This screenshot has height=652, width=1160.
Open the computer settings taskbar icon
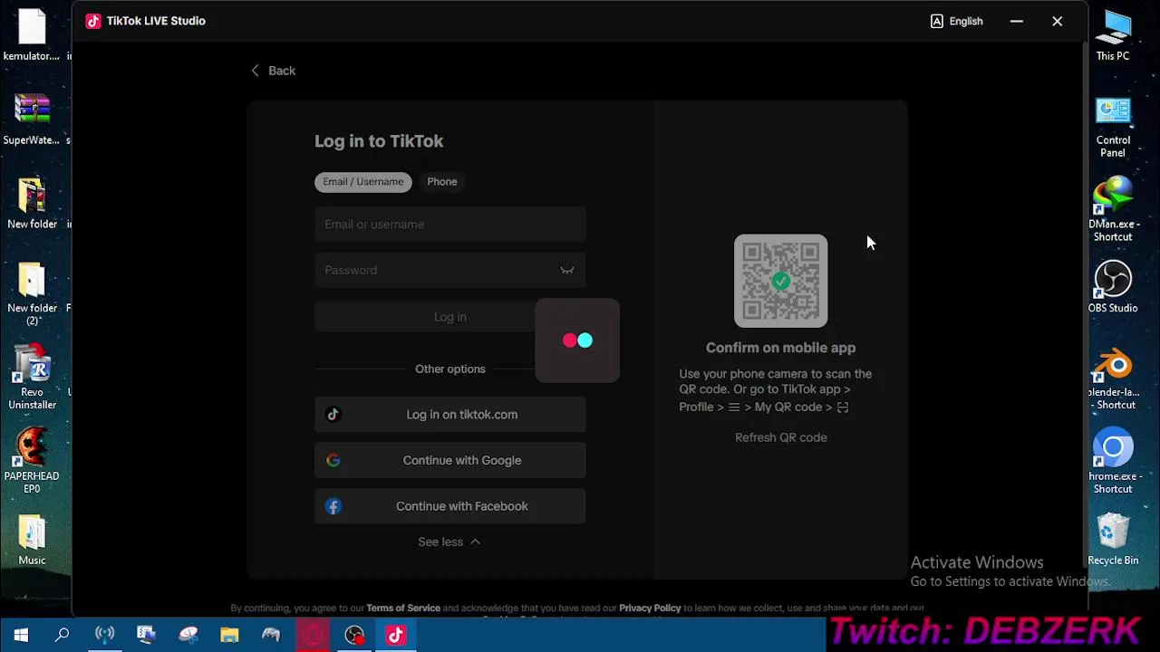(x=146, y=635)
